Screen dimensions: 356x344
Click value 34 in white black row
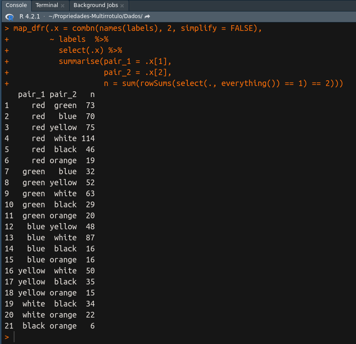click(90, 304)
